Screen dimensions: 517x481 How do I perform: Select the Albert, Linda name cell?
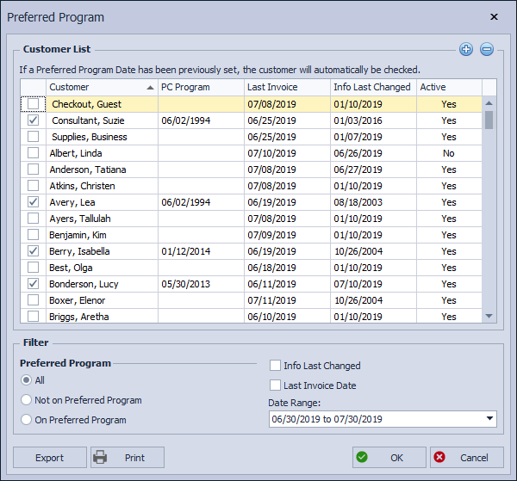pos(103,153)
